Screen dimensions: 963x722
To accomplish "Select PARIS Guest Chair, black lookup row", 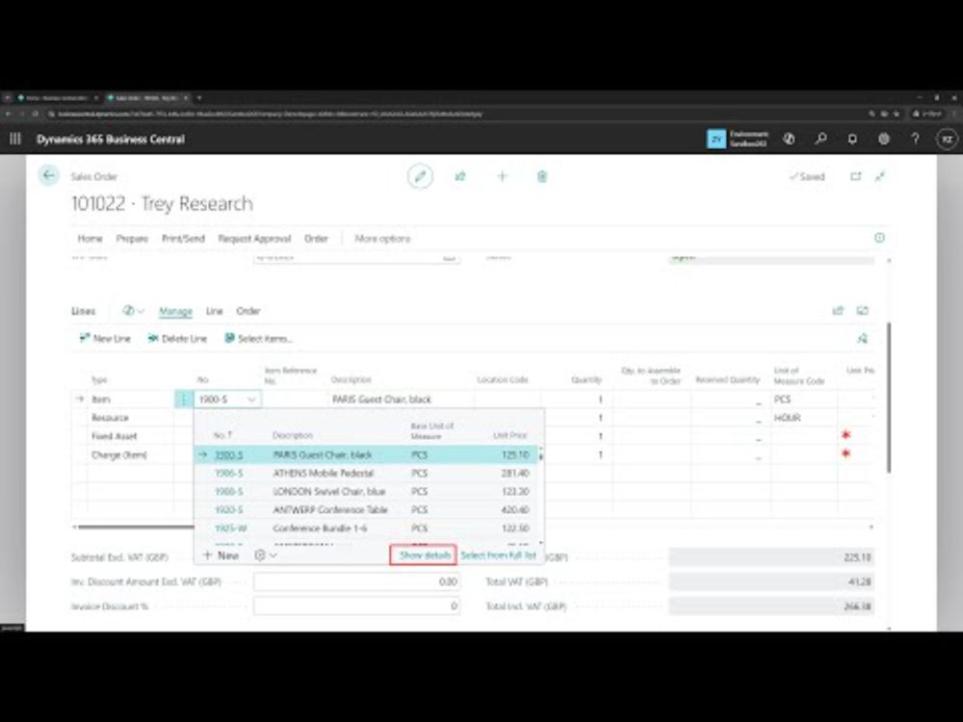I will [366, 455].
